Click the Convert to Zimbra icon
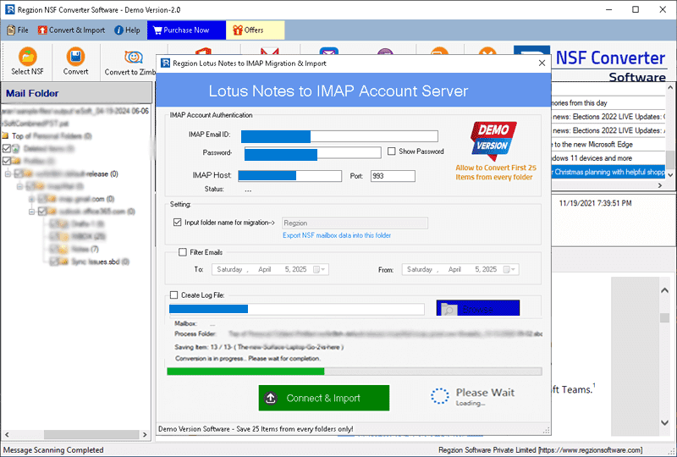The width and height of the screenshot is (677, 457). 133,58
